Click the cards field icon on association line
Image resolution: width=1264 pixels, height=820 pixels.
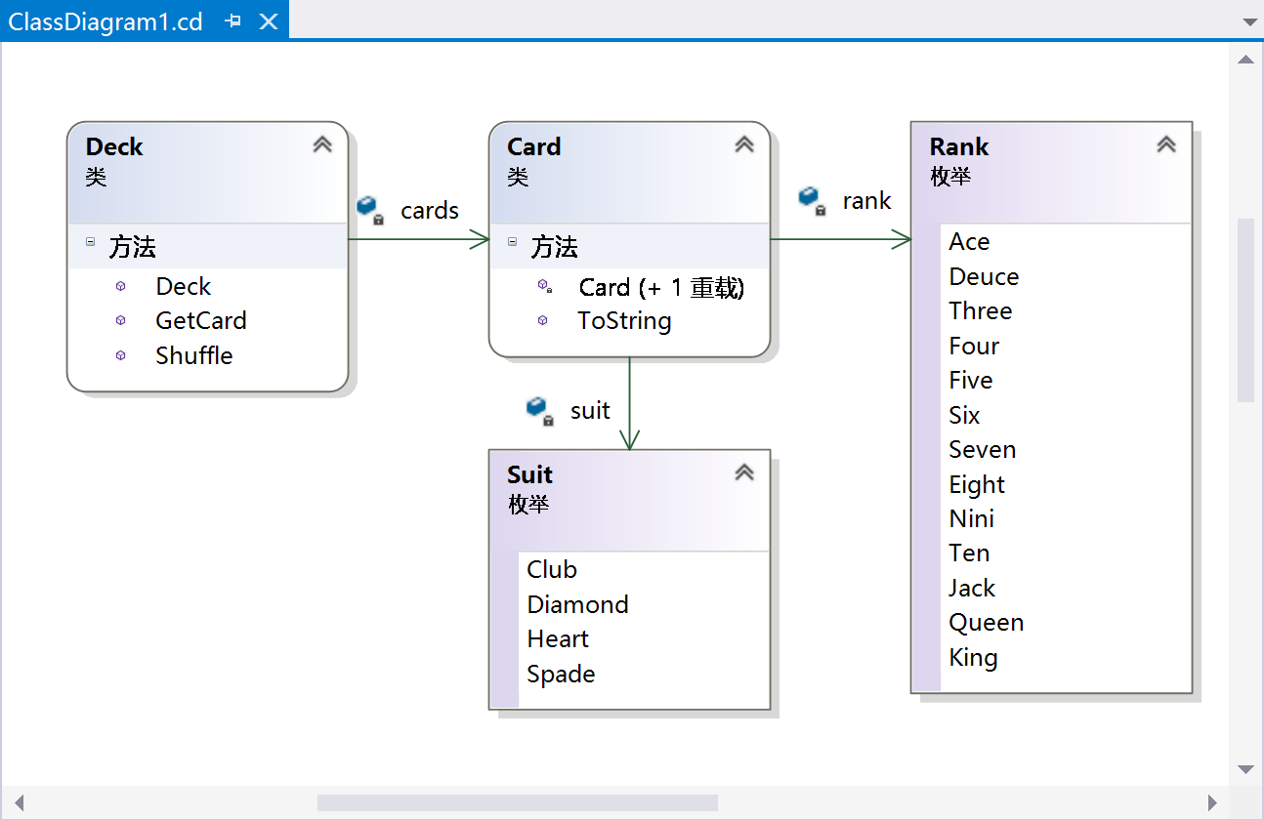point(370,209)
